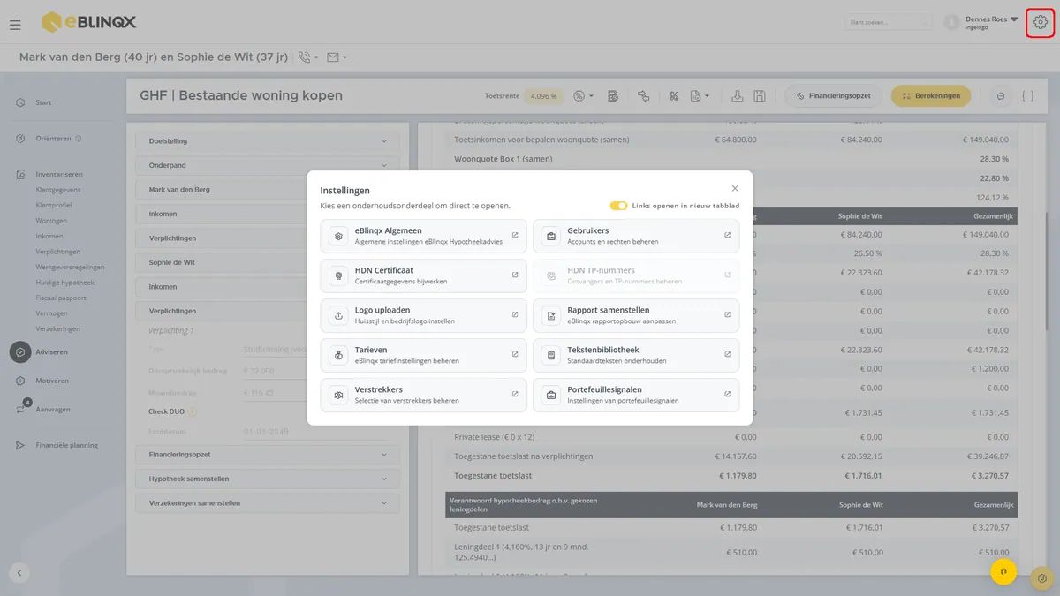Click the yellow Berekeningen button
The image size is (1060, 596).
tap(931, 95)
